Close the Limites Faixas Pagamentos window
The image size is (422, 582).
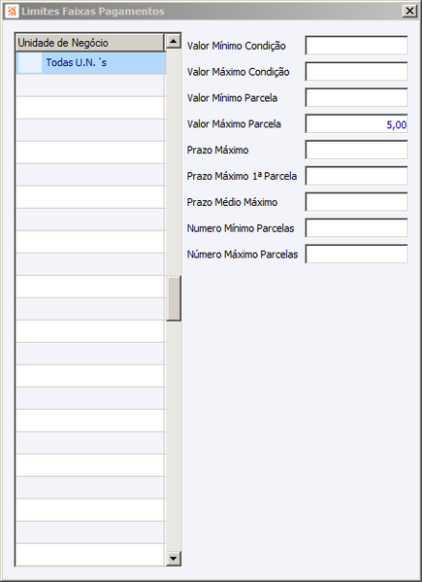(409, 11)
